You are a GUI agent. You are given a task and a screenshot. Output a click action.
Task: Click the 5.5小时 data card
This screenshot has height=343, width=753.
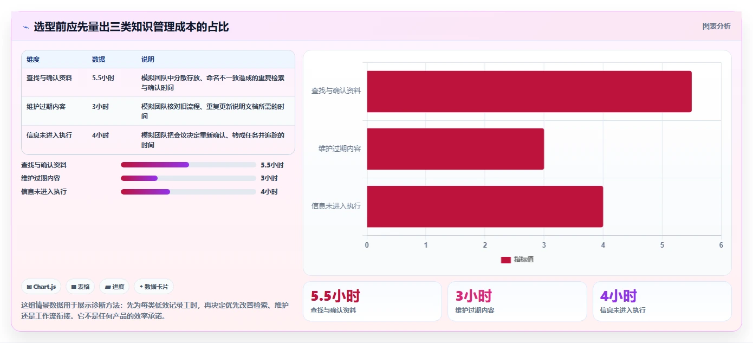(372, 301)
